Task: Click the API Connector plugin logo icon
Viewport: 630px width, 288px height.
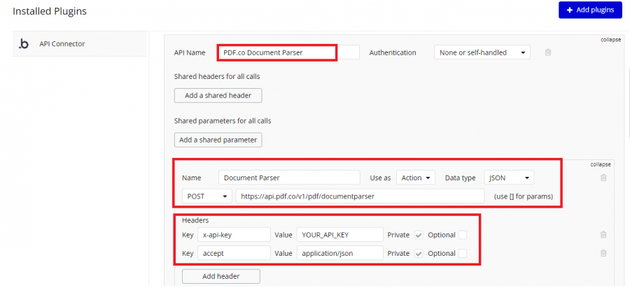Action: (24, 44)
